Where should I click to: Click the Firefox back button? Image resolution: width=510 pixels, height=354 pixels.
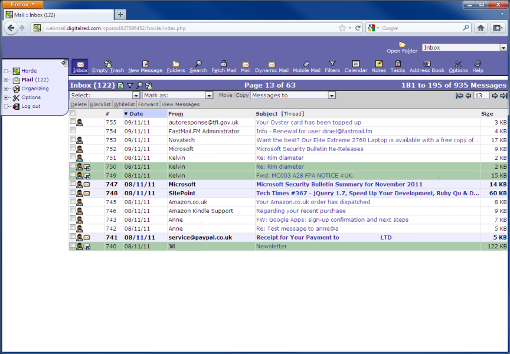tap(11, 28)
